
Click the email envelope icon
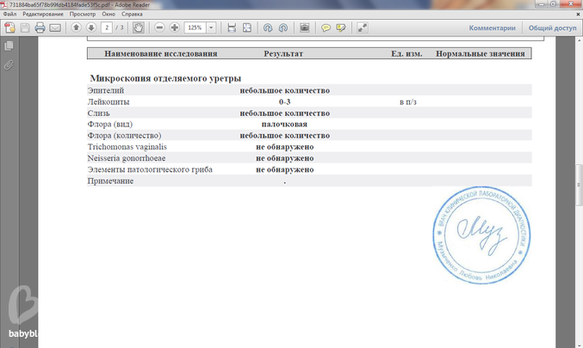point(55,27)
